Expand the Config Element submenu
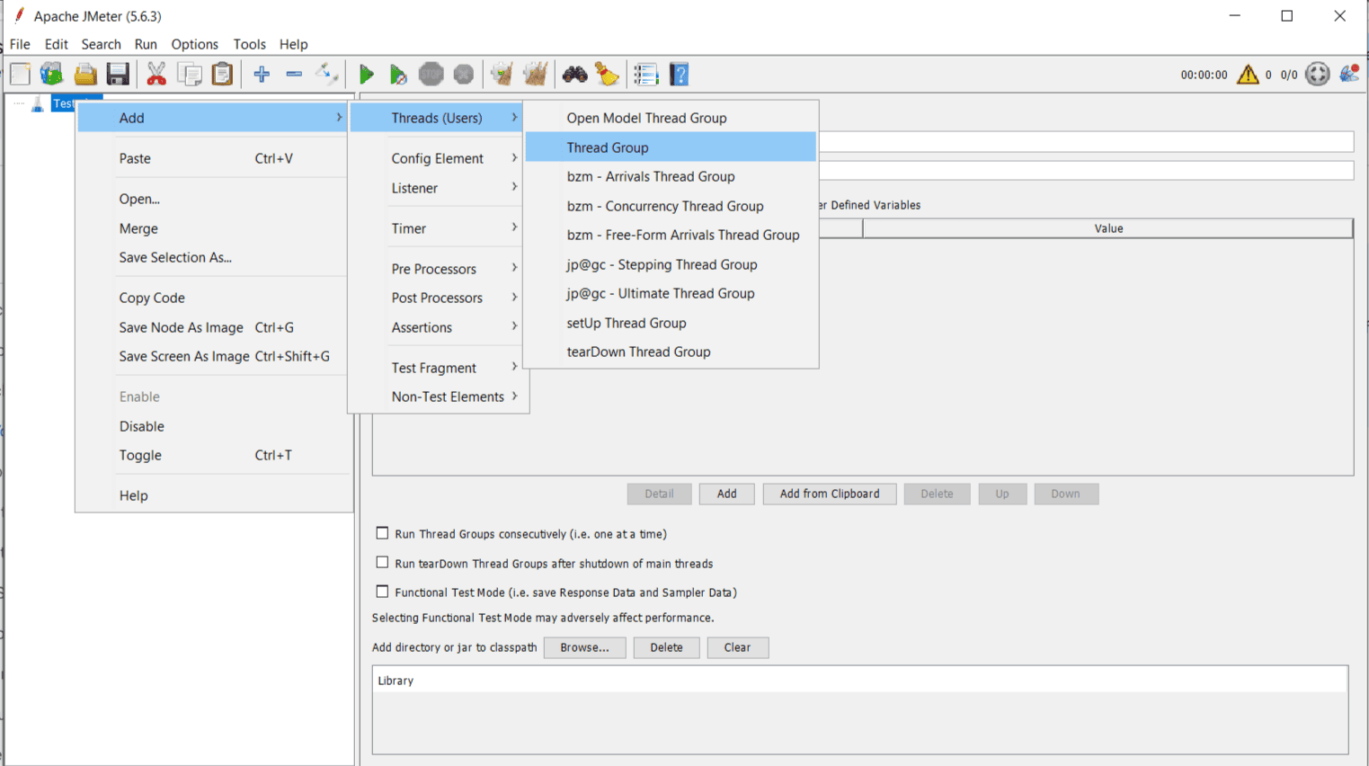The height and width of the screenshot is (766, 1369). coord(438,158)
